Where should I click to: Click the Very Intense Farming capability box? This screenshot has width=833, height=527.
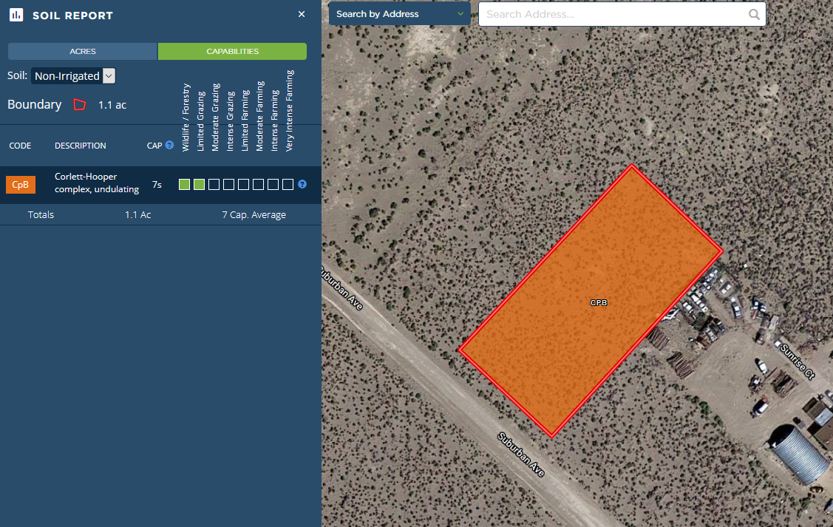click(288, 184)
